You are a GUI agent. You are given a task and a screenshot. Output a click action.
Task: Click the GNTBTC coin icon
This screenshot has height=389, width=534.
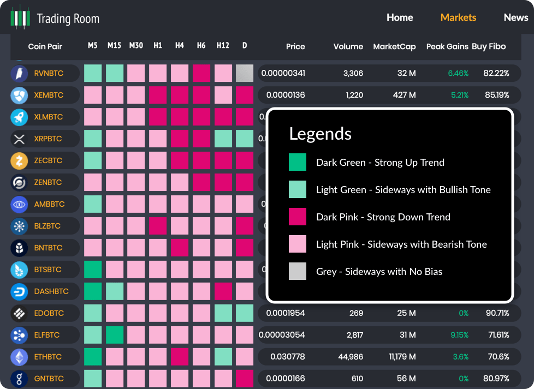point(19,379)
